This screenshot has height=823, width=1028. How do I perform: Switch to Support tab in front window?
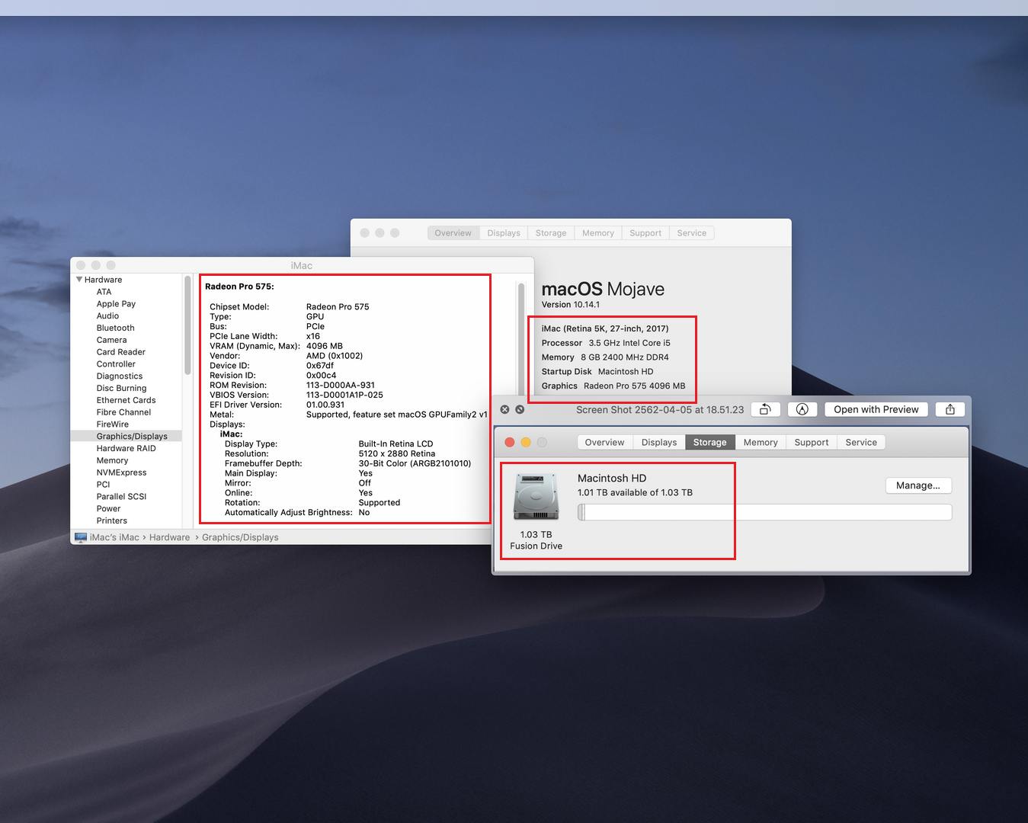coord(812,443)
